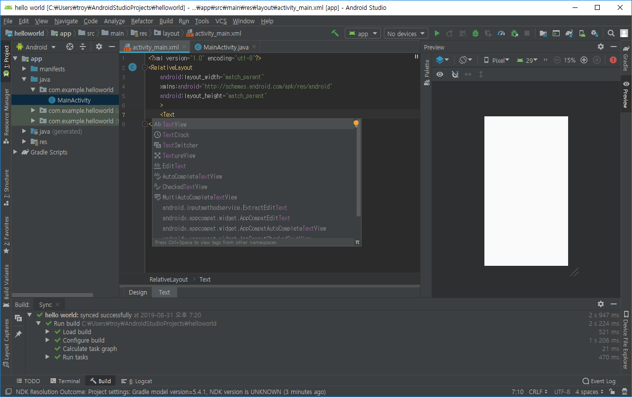Screen dimensions: 632x397
Task: Toggle the view icon in Build sidebar
Action: coord(18,318)
